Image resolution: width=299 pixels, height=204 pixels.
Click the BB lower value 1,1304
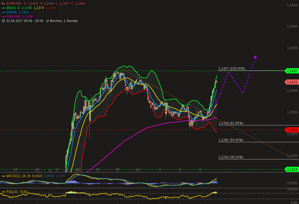[x=51, y=8]
